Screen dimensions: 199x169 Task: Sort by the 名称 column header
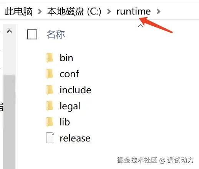56,34
